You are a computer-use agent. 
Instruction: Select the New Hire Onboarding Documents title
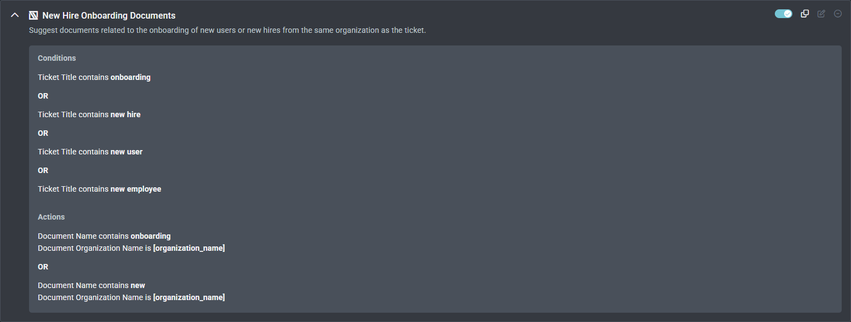pos(109,16)
